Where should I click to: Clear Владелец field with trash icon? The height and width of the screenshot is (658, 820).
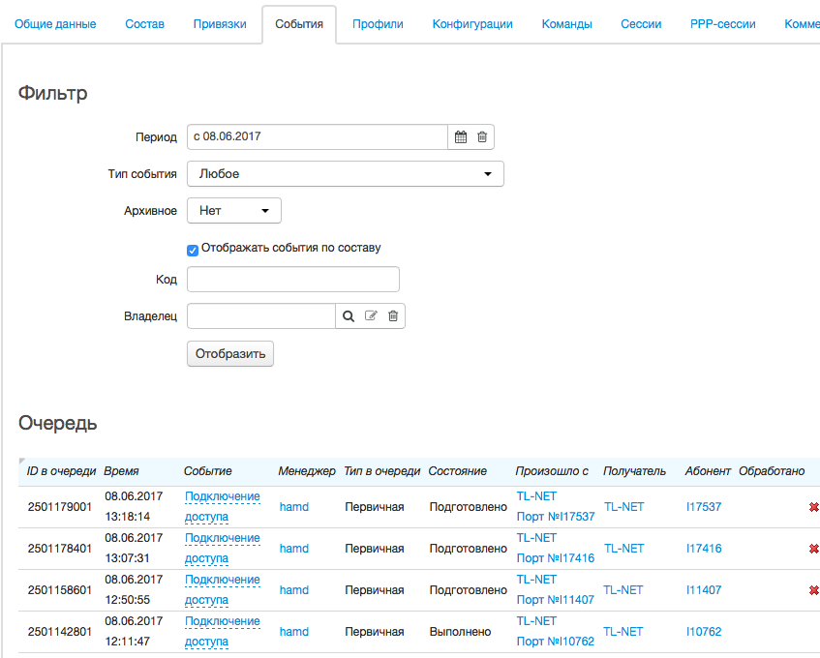393,315
